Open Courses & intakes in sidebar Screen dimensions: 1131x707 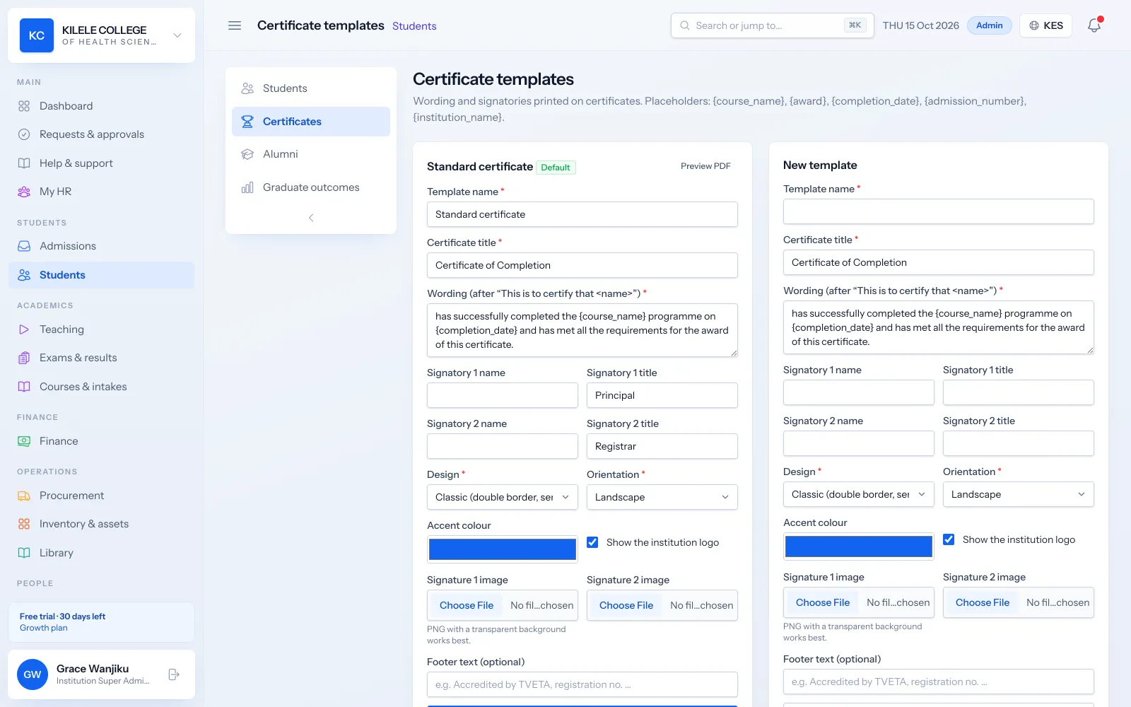click(102, 387)
